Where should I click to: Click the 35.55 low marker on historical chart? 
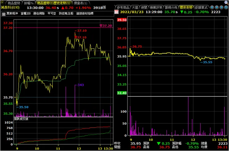tap(206, 62)
